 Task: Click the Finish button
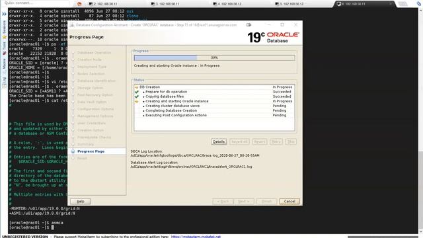click(x=266, y=201)
